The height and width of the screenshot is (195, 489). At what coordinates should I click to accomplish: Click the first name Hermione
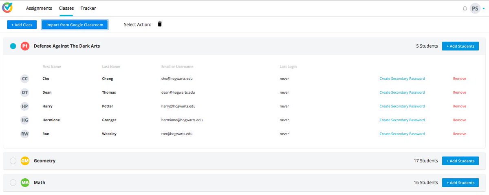tap(51, 120)
